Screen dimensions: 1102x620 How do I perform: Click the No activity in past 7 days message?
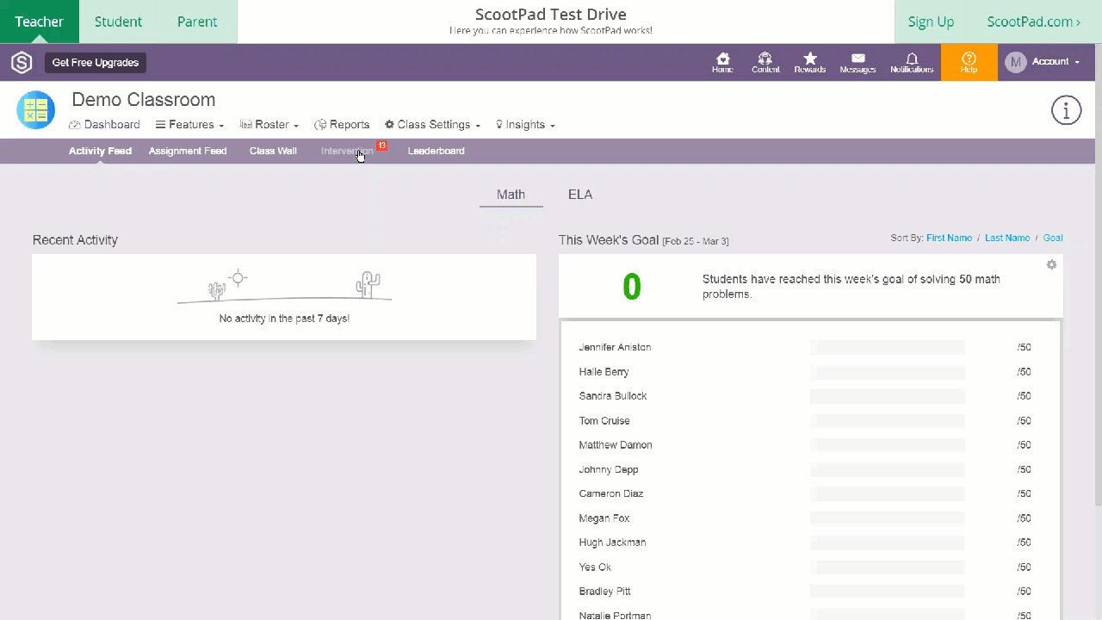[284, 319]
